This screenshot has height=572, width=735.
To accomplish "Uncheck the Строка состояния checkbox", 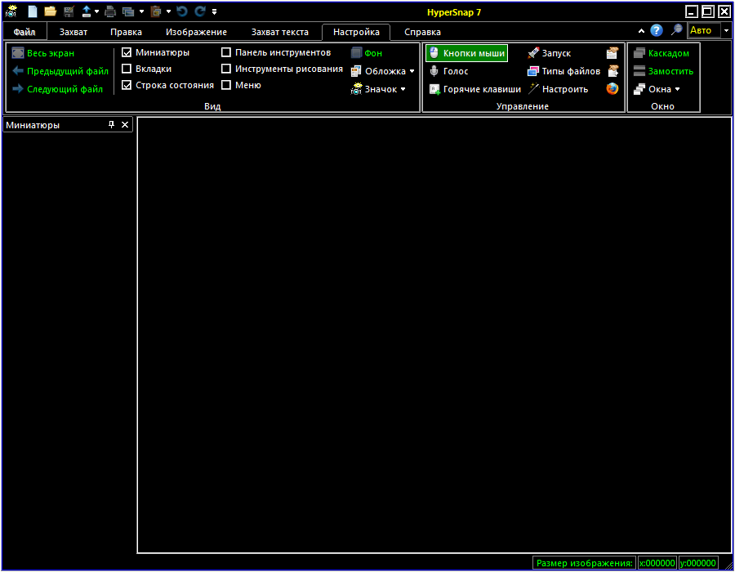I will [x=127, y=85].
